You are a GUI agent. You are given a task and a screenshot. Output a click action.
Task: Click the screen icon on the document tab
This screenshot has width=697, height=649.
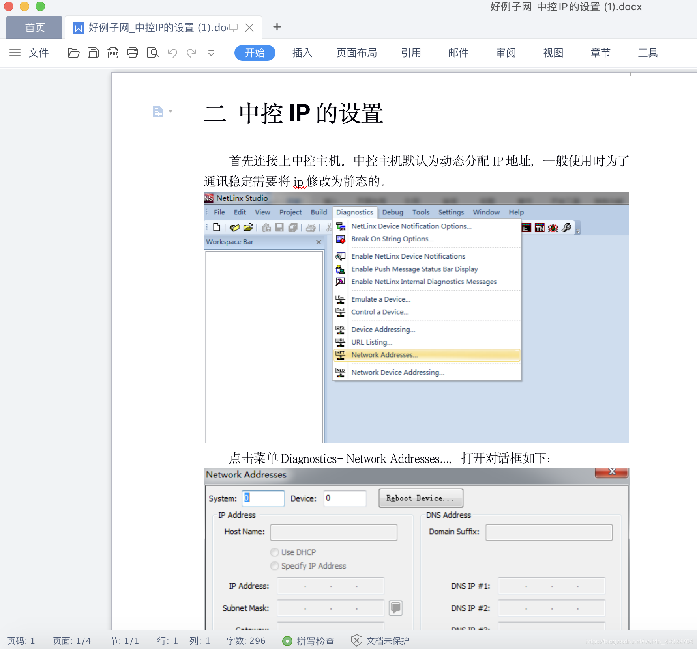[233, 28]
